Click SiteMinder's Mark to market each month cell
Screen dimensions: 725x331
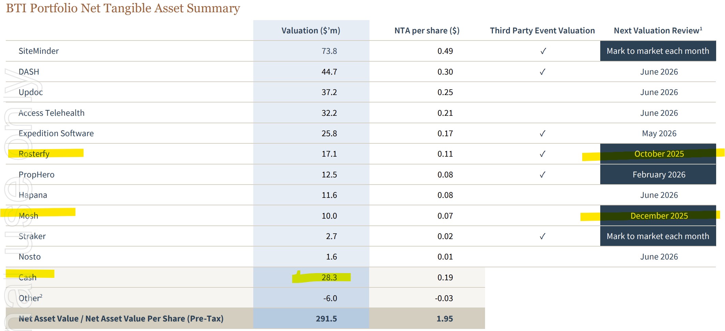pos(658,51)
